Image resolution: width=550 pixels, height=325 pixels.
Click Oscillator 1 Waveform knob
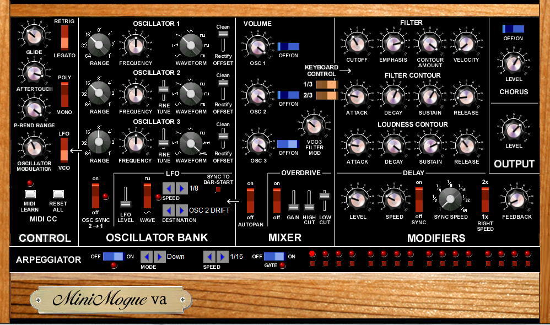coord(191,45)
